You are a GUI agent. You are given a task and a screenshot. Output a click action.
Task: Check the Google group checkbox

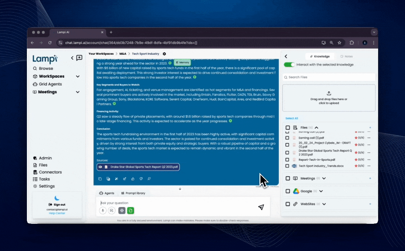288,191
